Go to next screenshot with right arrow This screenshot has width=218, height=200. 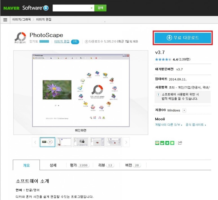[126, 142]
